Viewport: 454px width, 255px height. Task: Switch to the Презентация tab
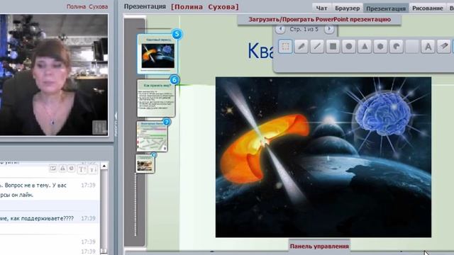[386, 8]
